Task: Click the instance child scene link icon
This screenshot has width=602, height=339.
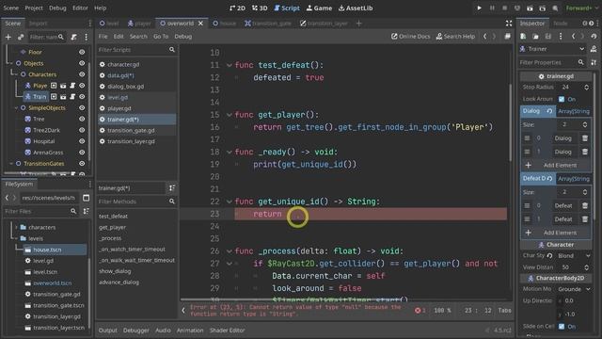Action: (x=21, y=37)
